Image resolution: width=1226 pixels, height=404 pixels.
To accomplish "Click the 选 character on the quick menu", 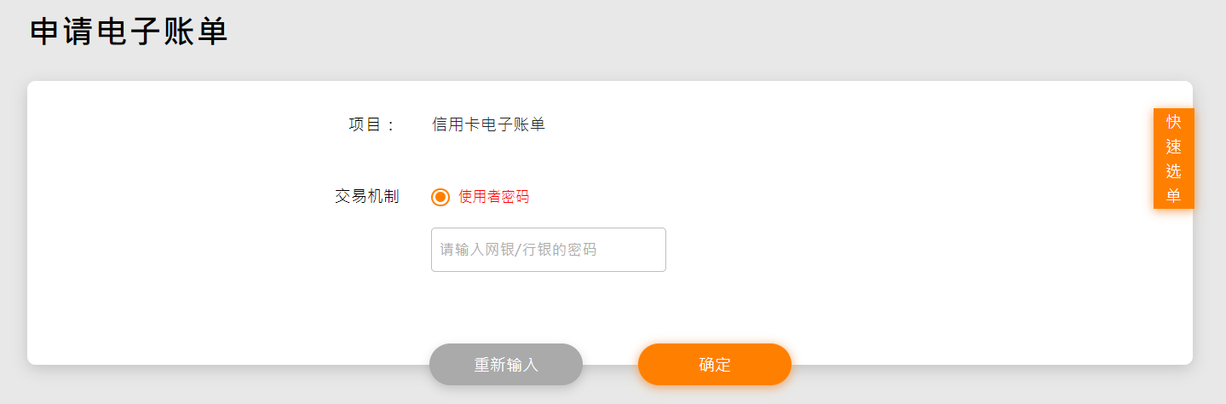I will 1173,170.
